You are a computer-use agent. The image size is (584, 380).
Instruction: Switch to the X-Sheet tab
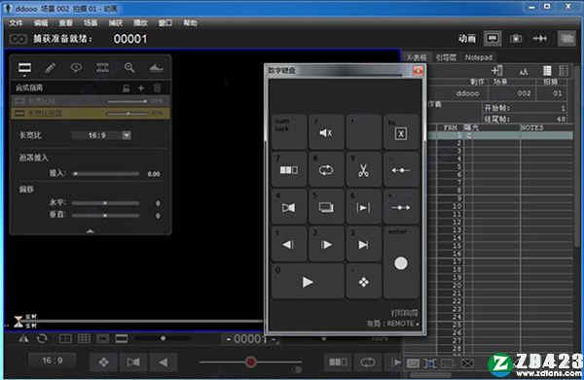(x=416, y=57)
